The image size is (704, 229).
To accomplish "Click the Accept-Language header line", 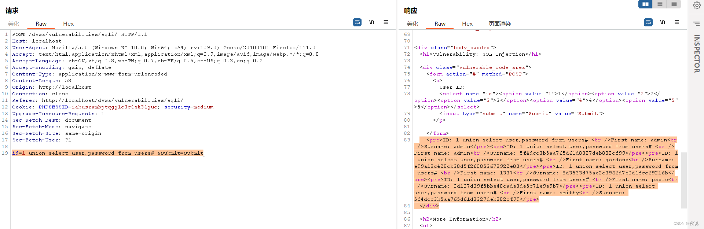I will tap(137, 61).
